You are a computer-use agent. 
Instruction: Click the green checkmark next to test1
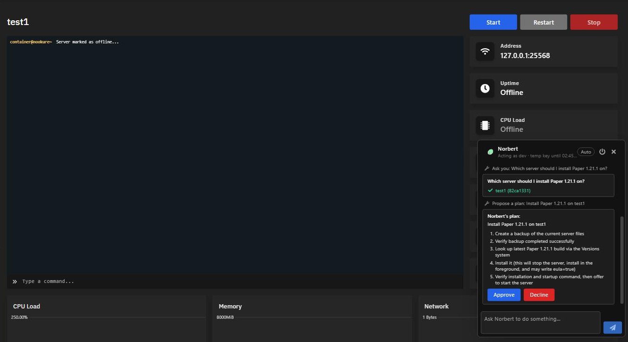click(490, 190)
